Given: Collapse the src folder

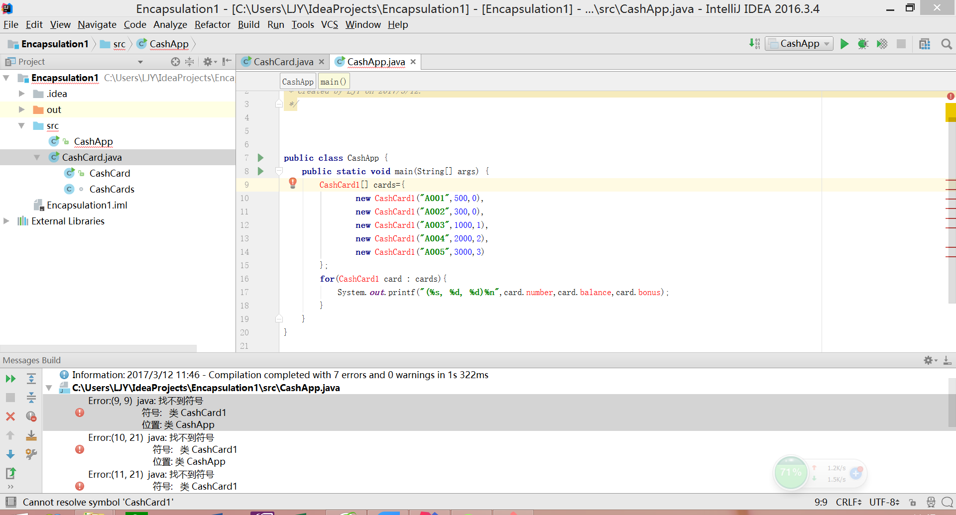Looking at the screenshot, I should click(21, 125).
